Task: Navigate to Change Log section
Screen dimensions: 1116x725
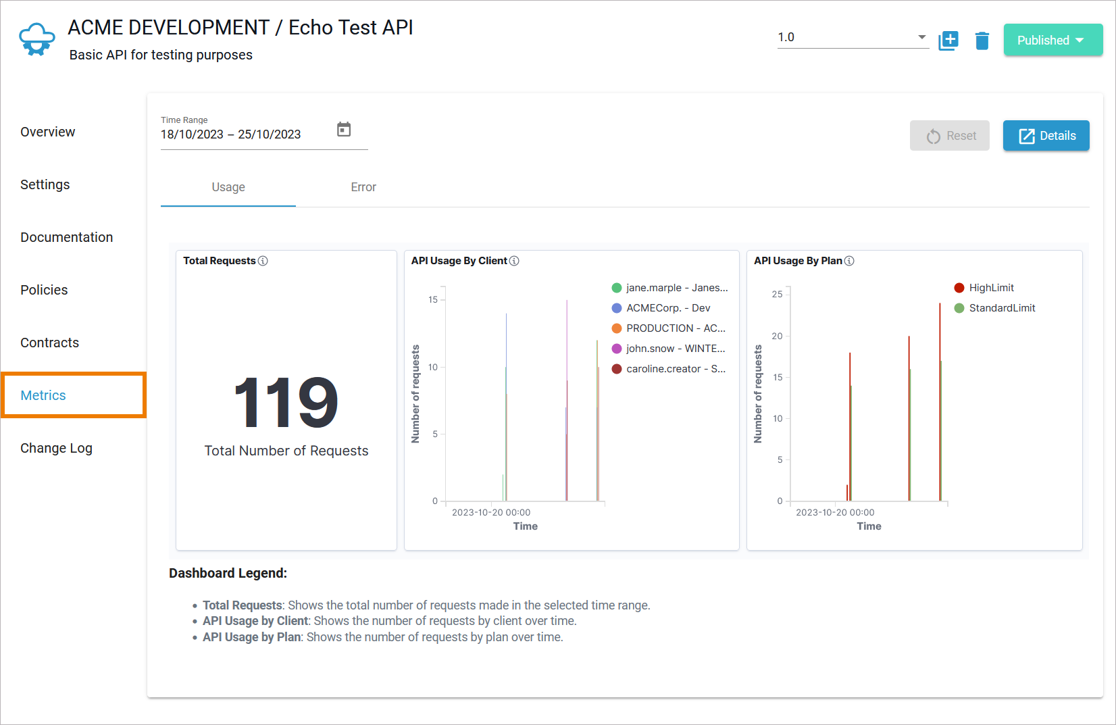Action: coord(56,447)
